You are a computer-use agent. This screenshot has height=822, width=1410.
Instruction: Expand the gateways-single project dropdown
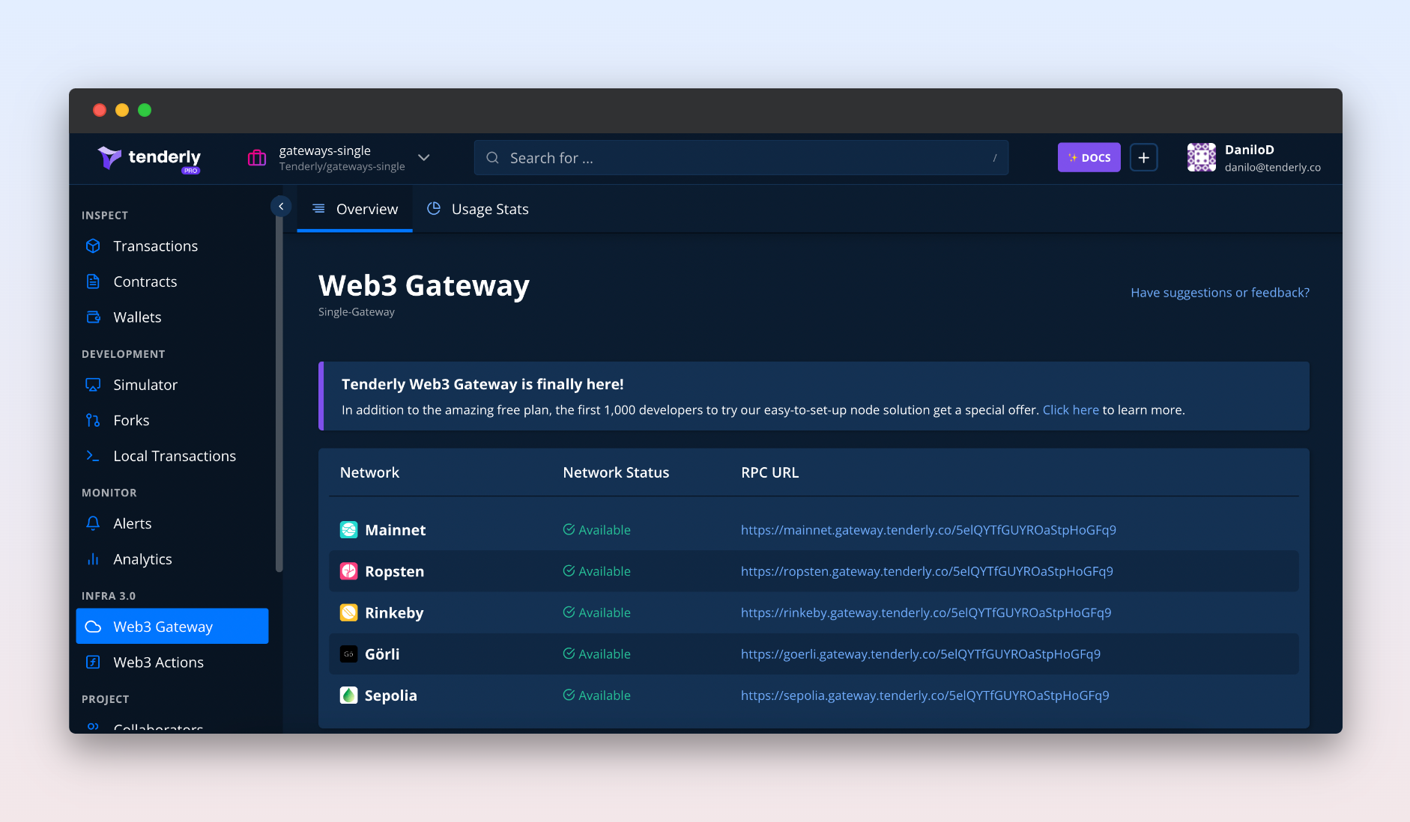(x=423, y=158)
